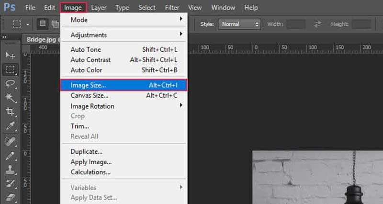Apply Auto Color

[124, 70]
